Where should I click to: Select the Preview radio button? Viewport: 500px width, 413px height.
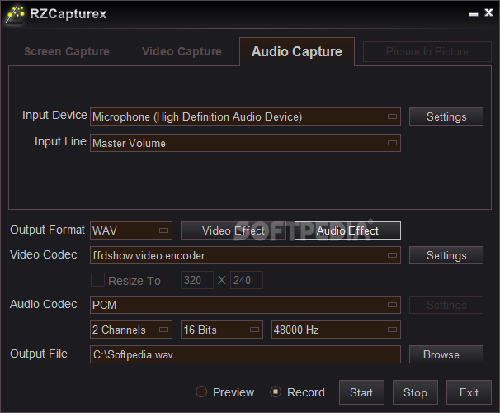click(x=201, y=392)
